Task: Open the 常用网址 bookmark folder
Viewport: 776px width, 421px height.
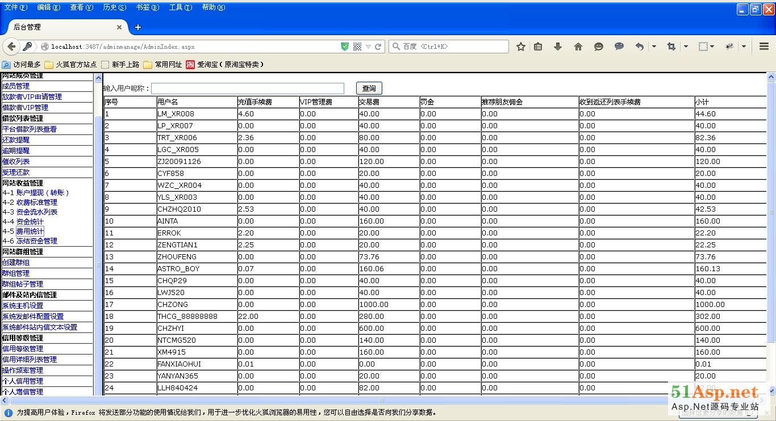Action: click(162, 65)
